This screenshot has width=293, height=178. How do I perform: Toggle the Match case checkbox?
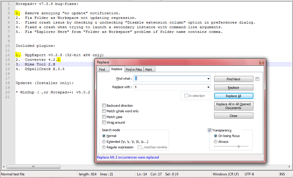[104, 117]
